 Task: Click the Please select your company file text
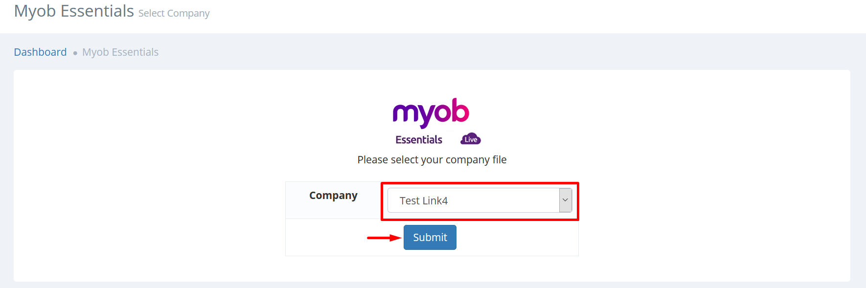tap(432, 160)
